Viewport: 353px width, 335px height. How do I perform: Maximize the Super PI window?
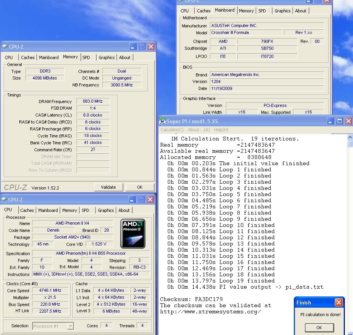(339, 121)
